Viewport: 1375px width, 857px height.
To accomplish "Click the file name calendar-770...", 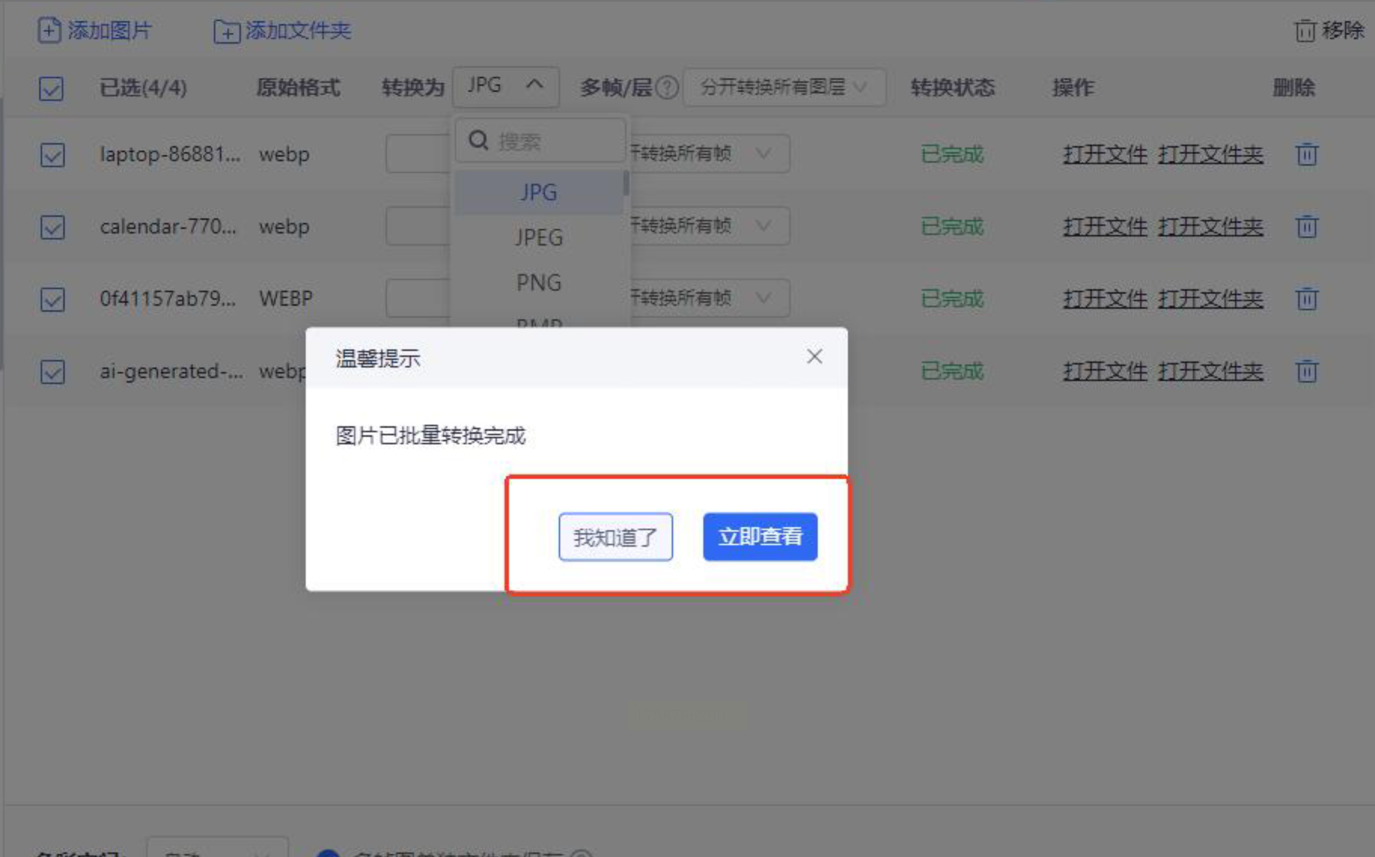I will [168, 227].
